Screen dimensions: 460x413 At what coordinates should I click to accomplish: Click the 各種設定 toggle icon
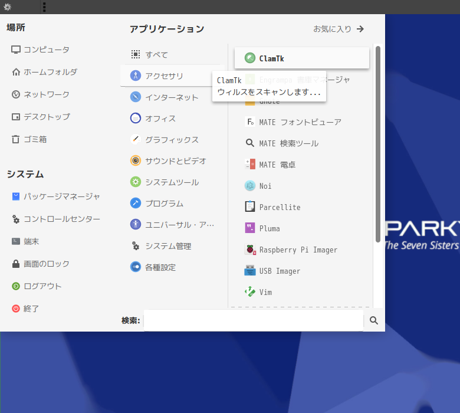tap(136, 267)
